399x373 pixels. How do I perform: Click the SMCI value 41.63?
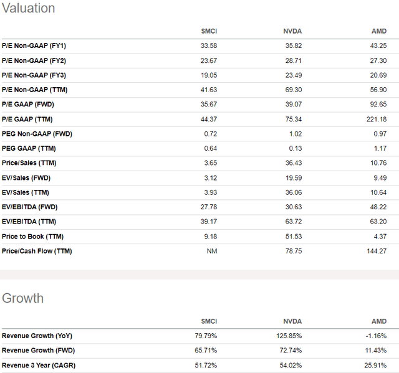(x=209, y=90)
